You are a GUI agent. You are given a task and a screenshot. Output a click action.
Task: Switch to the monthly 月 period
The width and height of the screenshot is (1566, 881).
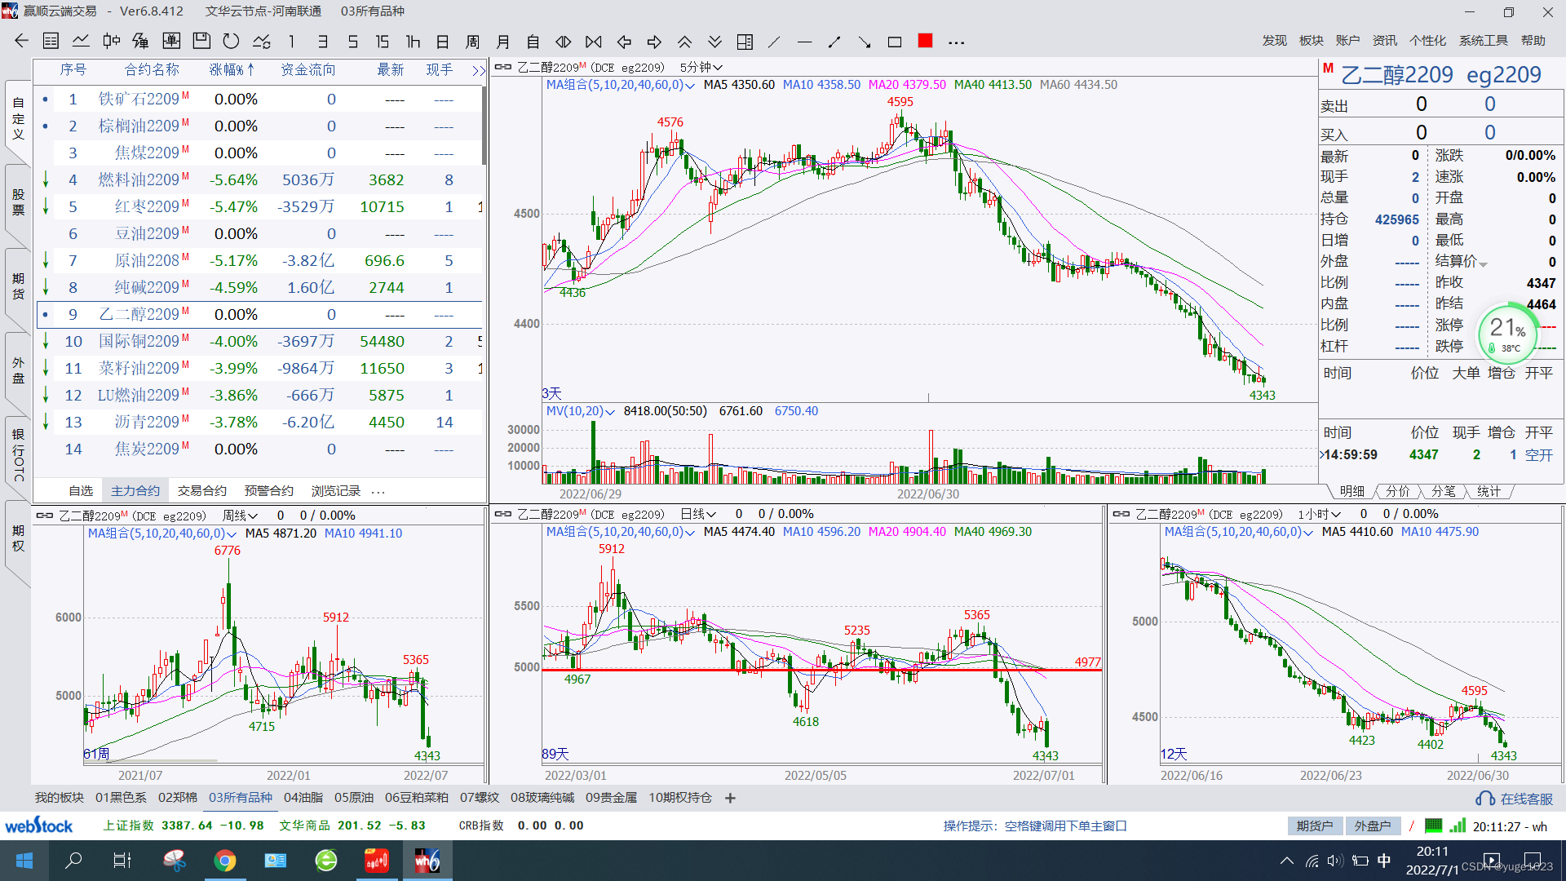tap(503, 42)
